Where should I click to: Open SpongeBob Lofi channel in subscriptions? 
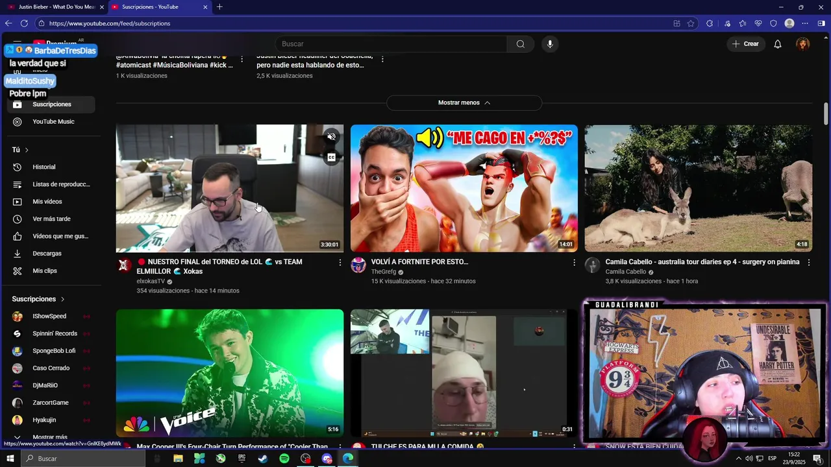(51, 351)
